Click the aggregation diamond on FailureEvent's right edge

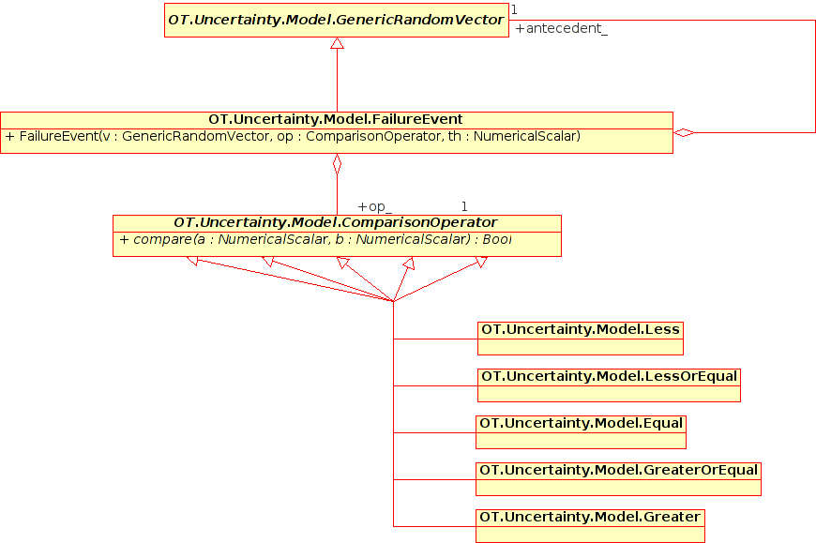pyautogui.click(x=684, y=133)
